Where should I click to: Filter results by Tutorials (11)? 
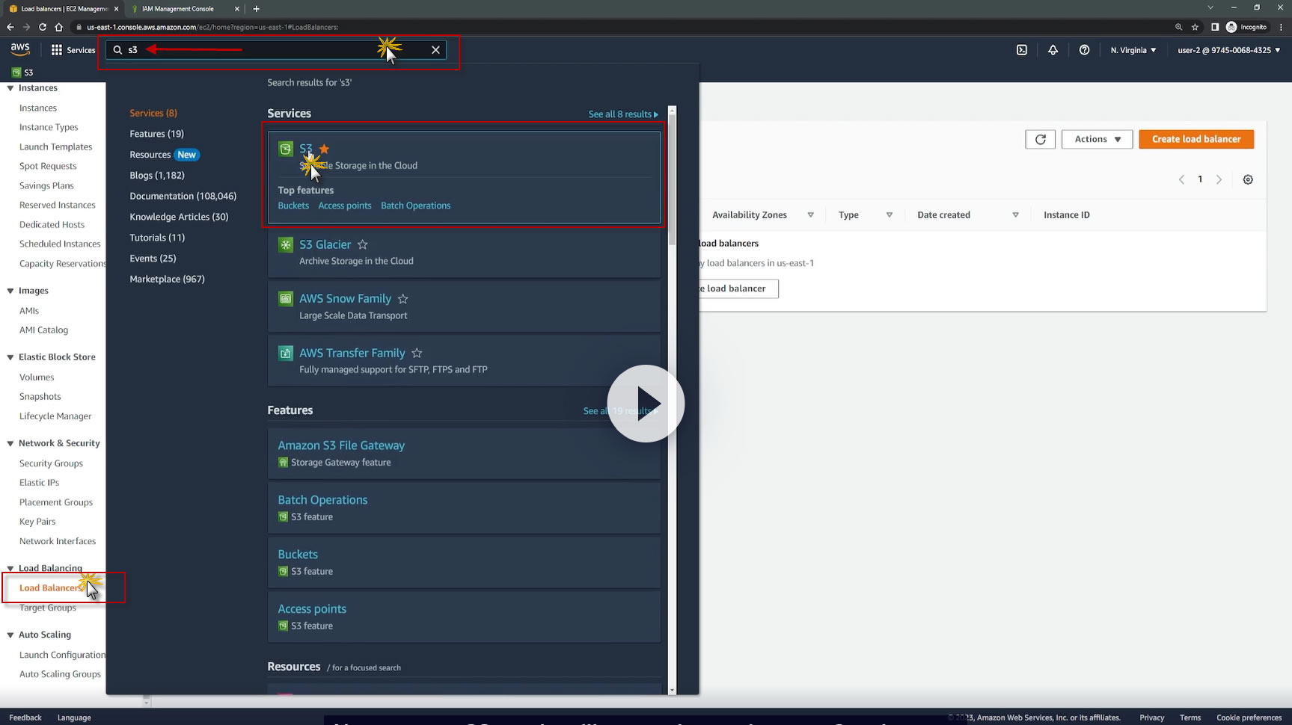157,238
